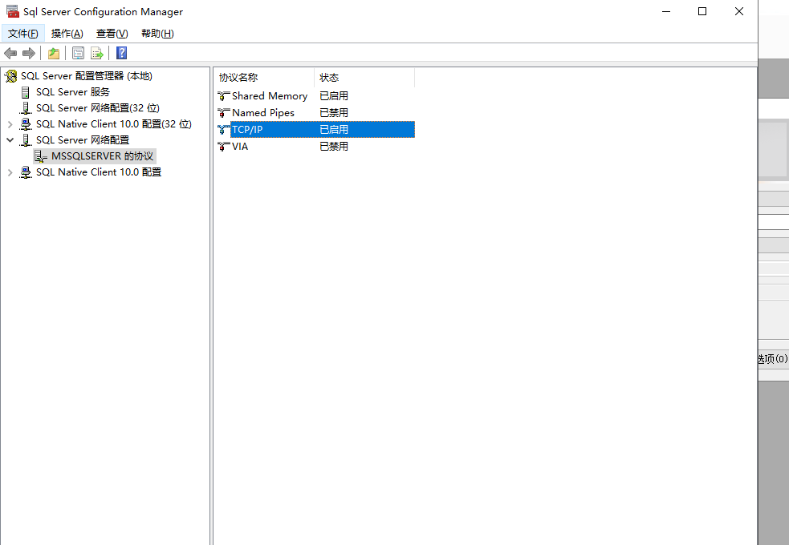Select SQL Server 网络配置(32 位) item
Screen dimensions: 789x545
click(x=98, y=108)
